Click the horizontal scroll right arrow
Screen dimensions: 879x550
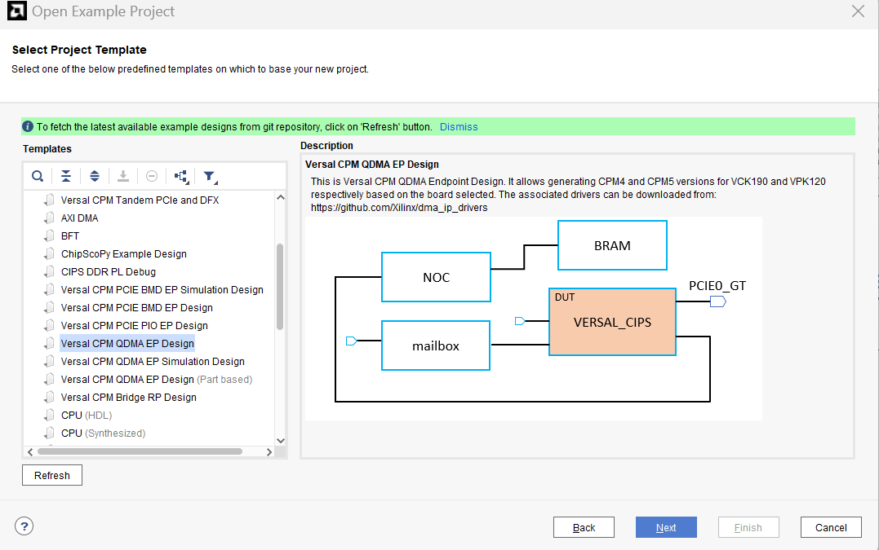tap(269, 451)
